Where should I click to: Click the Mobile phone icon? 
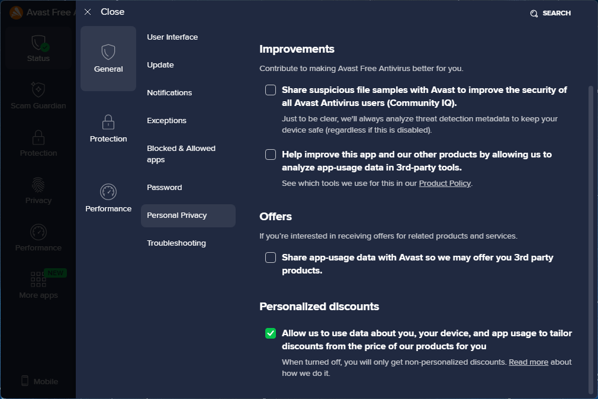pyautogui.click(x=25, y=381)
